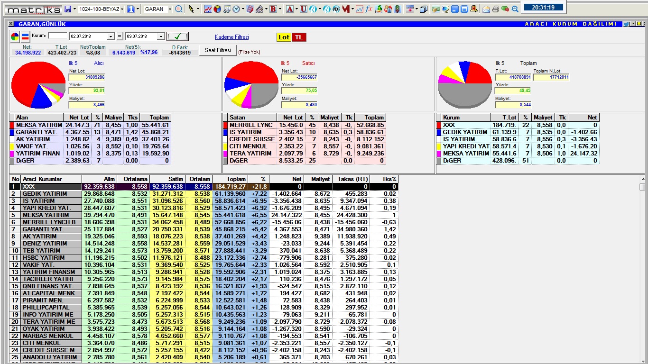Click the blue floppy disk save icon
Screen dimensions: 648x364
pyautogui.click(x=68, y=9)
